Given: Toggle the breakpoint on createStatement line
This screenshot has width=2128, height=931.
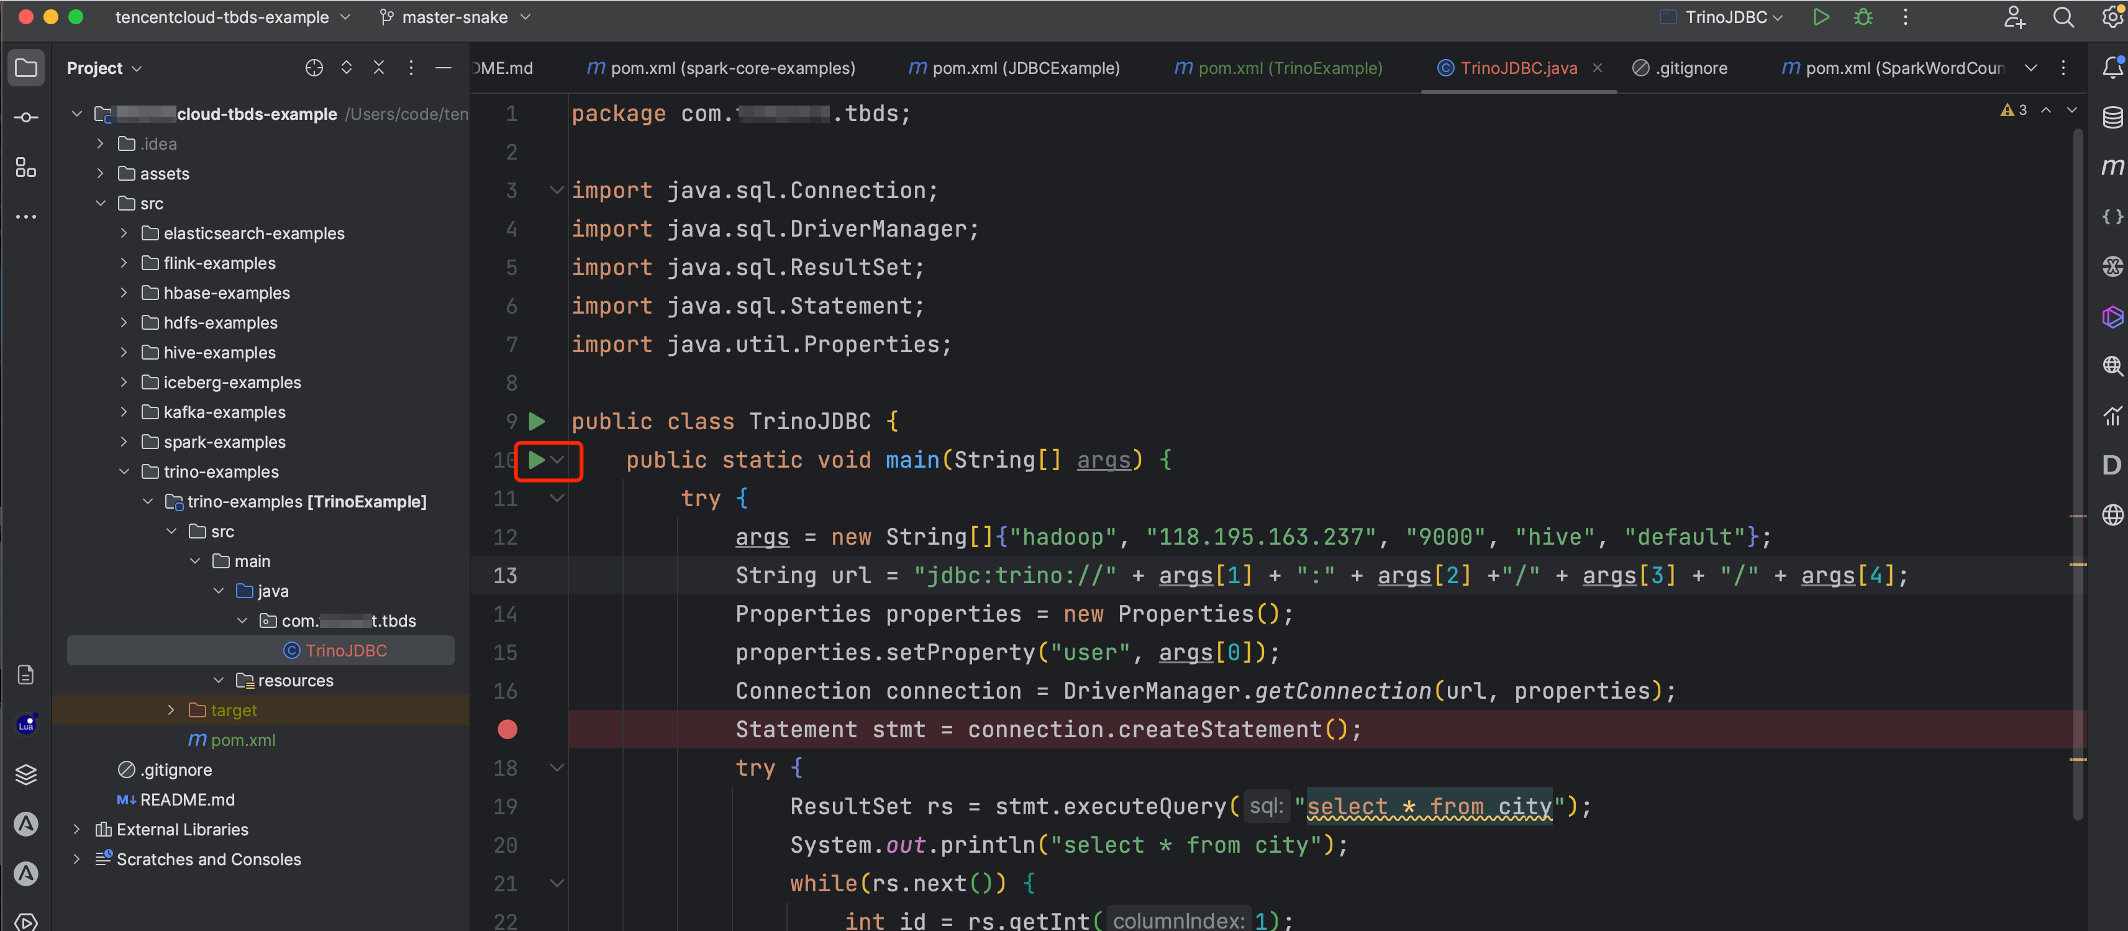Looking at the screenshot, I should click(x=507, y=729).
